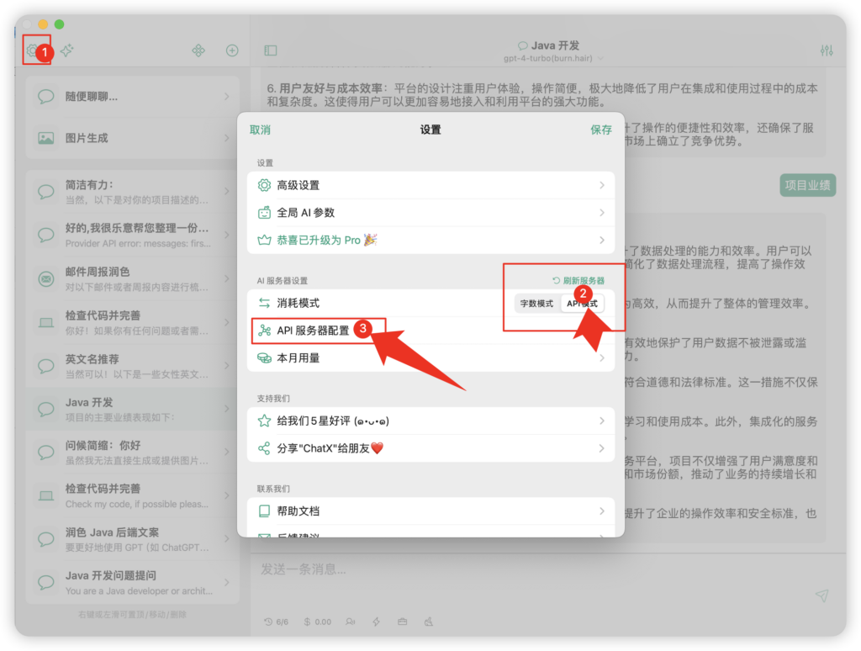Open API 服务器配置 entry
Screen dimensions: 861x651
point(430,331)
